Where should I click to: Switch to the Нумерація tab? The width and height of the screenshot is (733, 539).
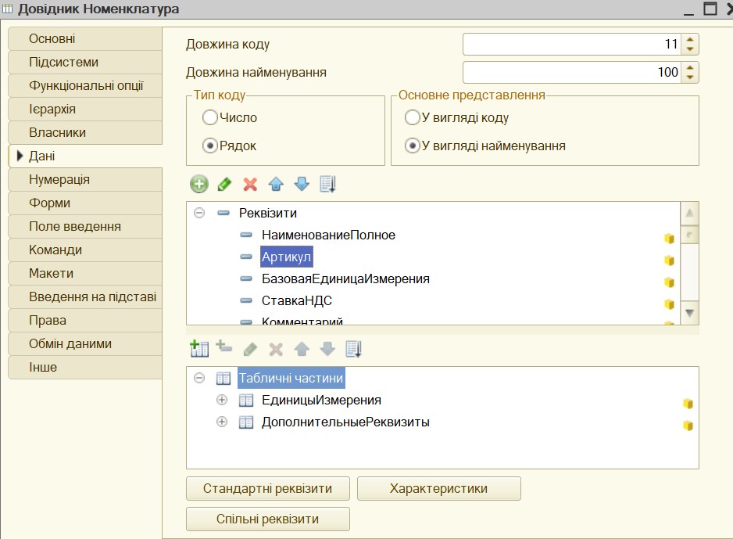point(85,180)
